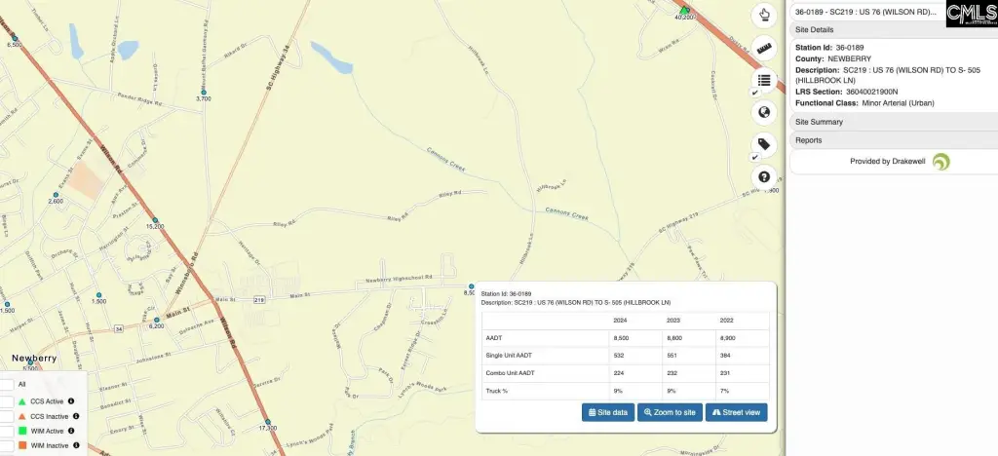Toggle the CCS Active checkbox
998x456 pixels.
coord(7,401)
